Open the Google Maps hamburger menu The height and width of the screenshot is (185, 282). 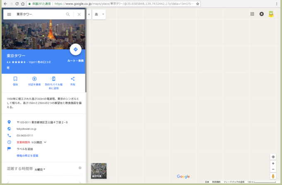pos(9,14)
